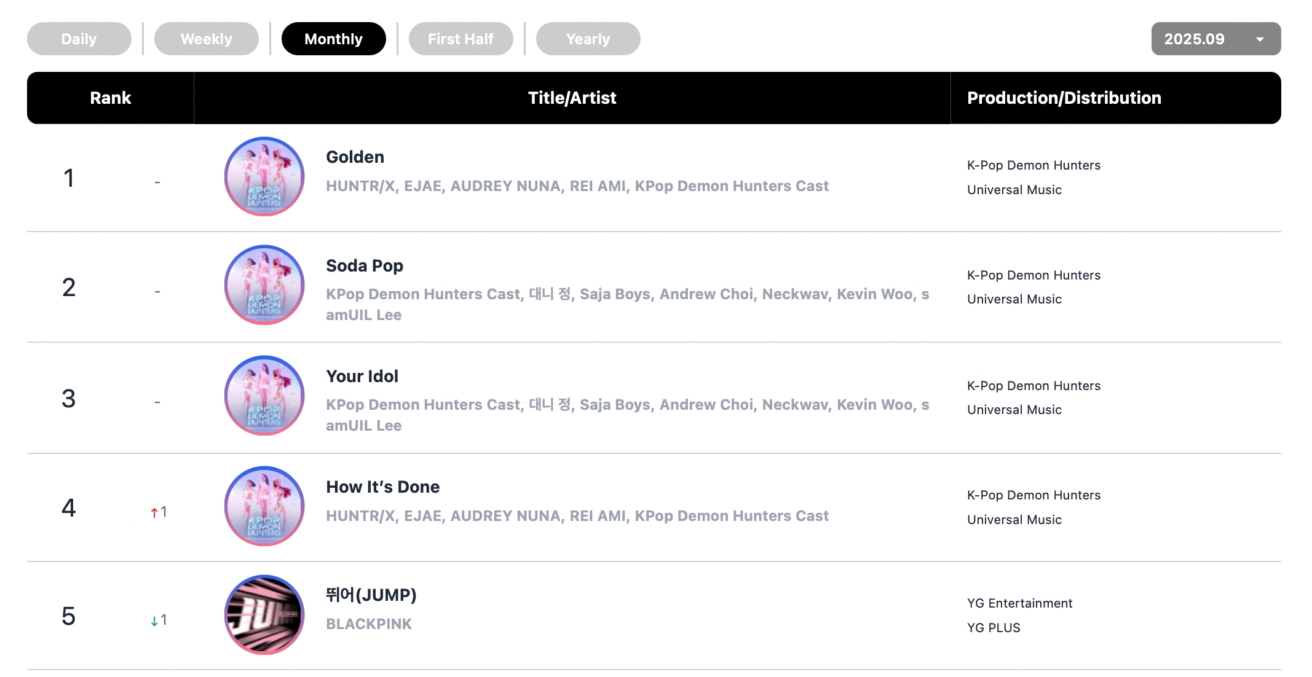The height and width of the screenshot is (677, 1312).
Task: Switch to the First Half chart tab
Action: click(x=461, y=39)
